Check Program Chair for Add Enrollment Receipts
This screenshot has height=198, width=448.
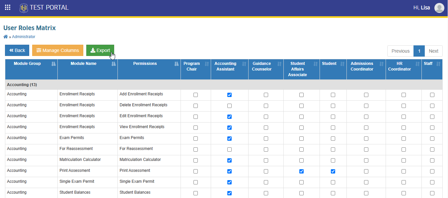coord(195,95)
